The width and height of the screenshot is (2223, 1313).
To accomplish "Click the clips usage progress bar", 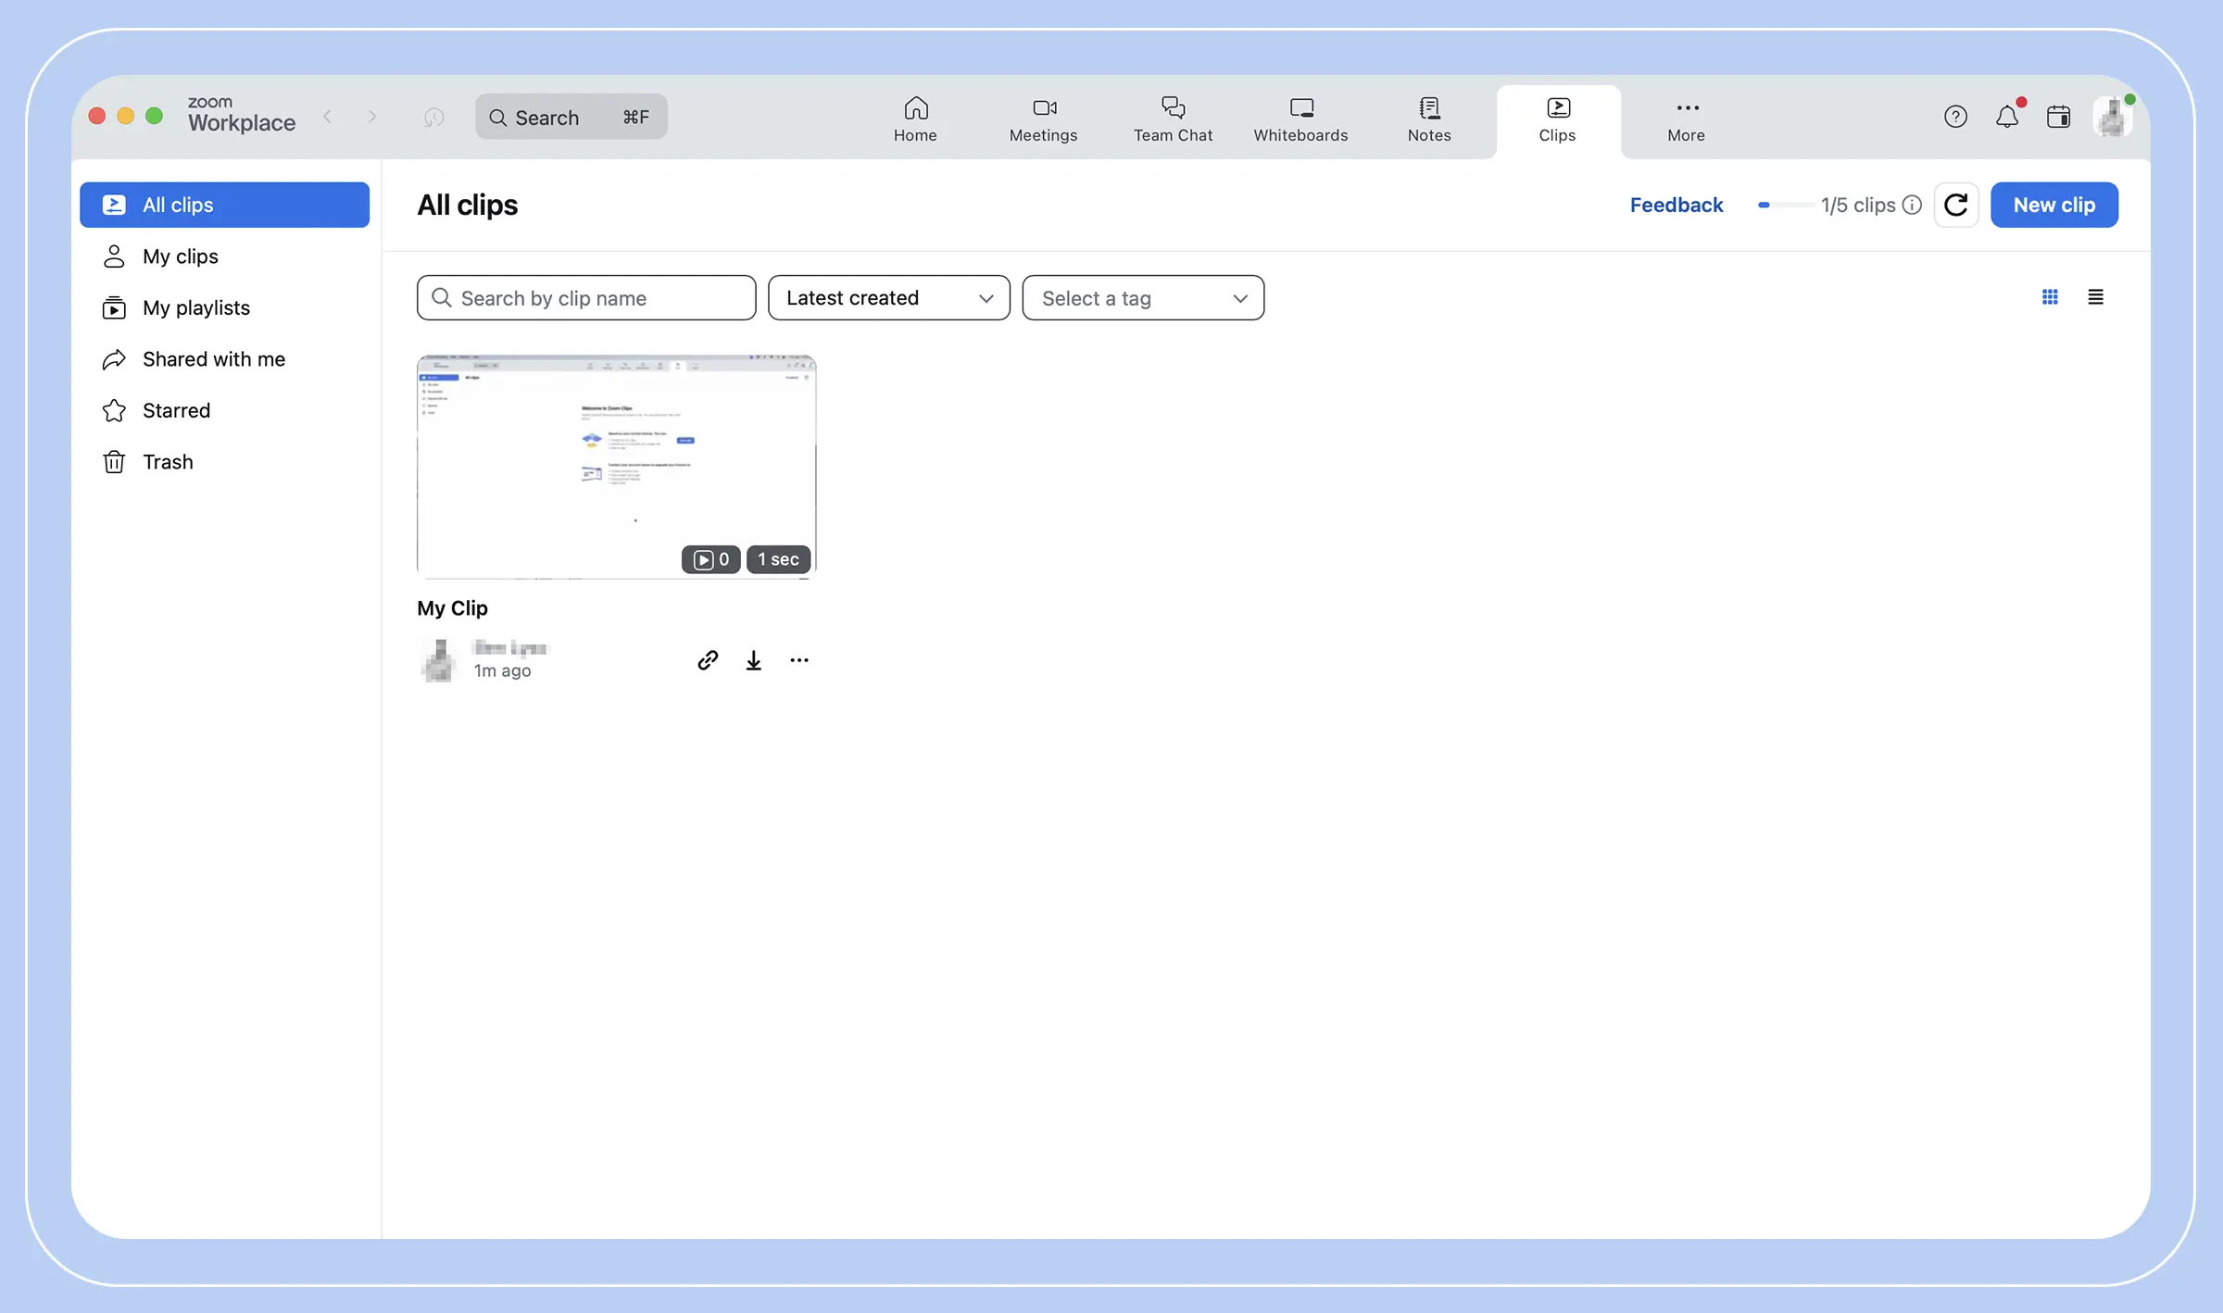I will tap(1784, 205).
